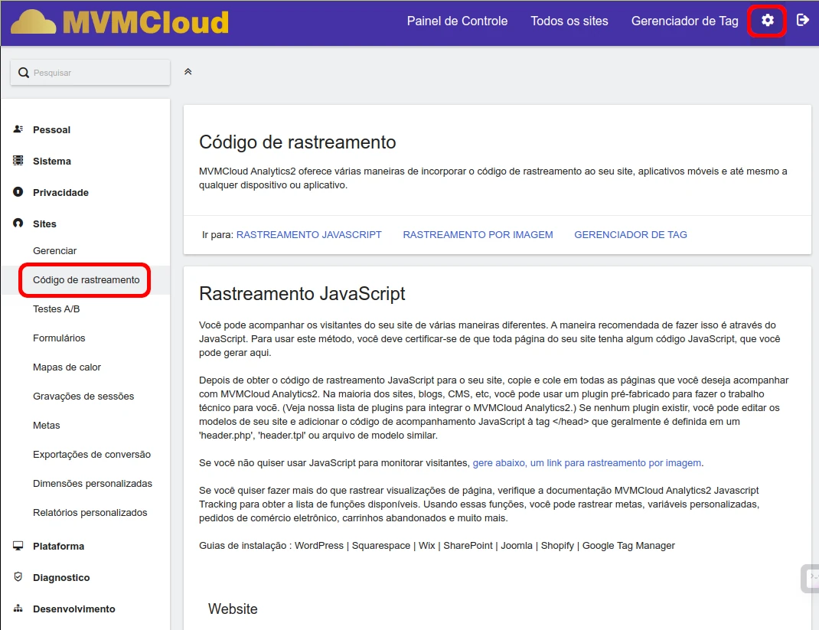The image size is (819, 630).
Task: Open the WordPress installation guide link
Action: click(318, 546)
